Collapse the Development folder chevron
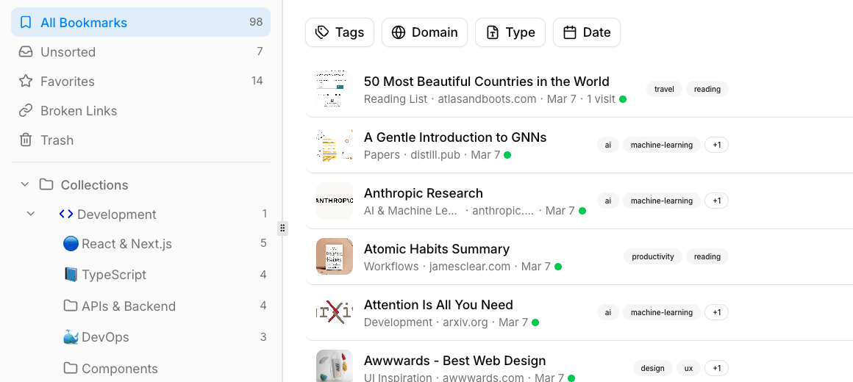The height and width of the screenshot is (382, 853). tap(31, 214)
